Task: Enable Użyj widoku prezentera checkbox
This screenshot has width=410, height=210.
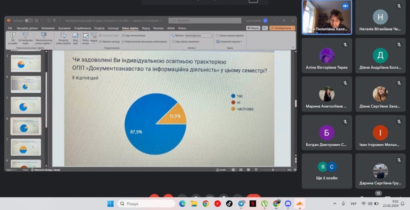Action: [173, 41]
